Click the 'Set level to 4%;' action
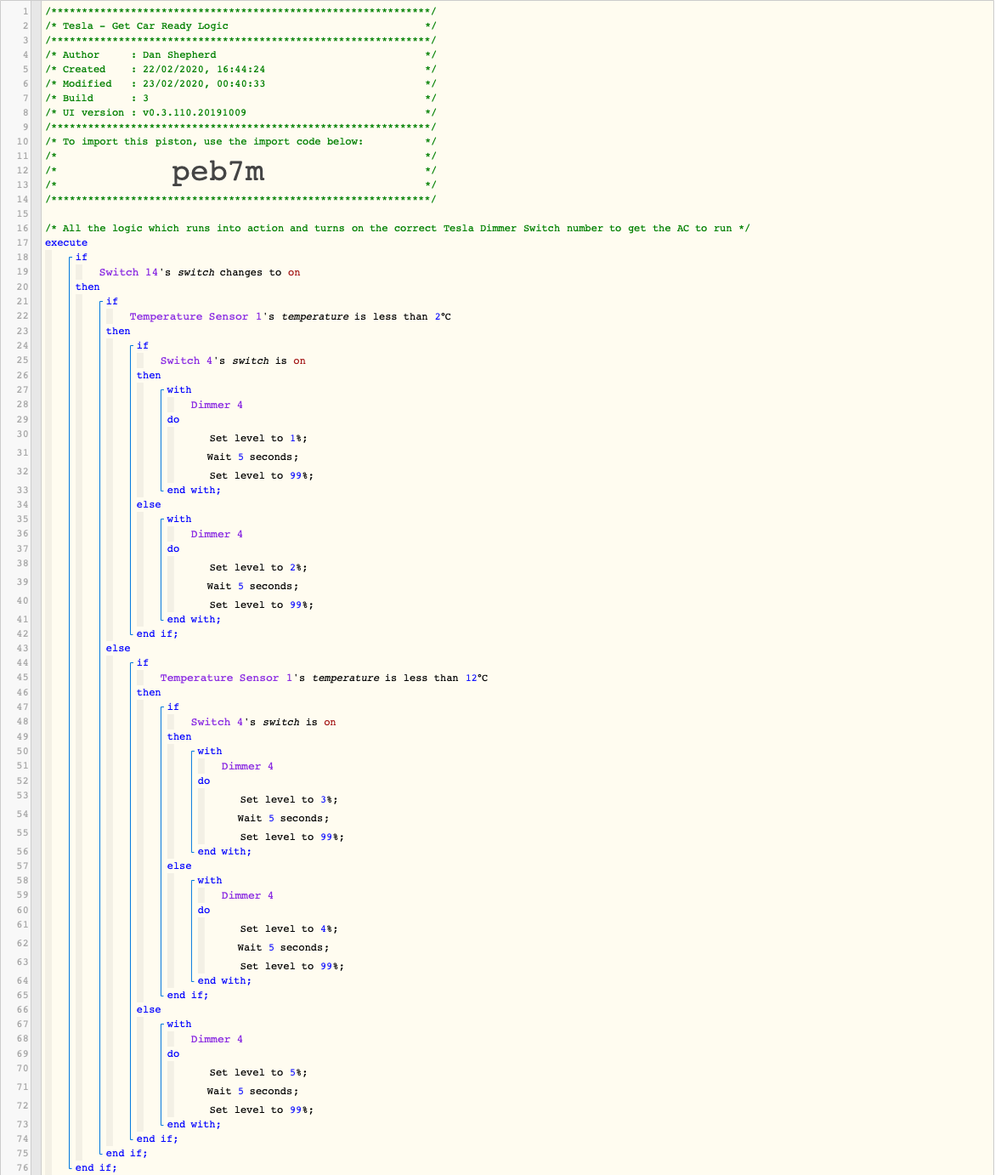The width and height of the screenshot is (1001, 1175). [x=289, y=928]
